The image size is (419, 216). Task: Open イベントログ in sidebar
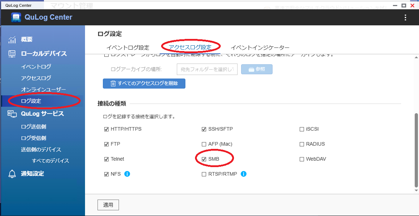coord(36,66)
